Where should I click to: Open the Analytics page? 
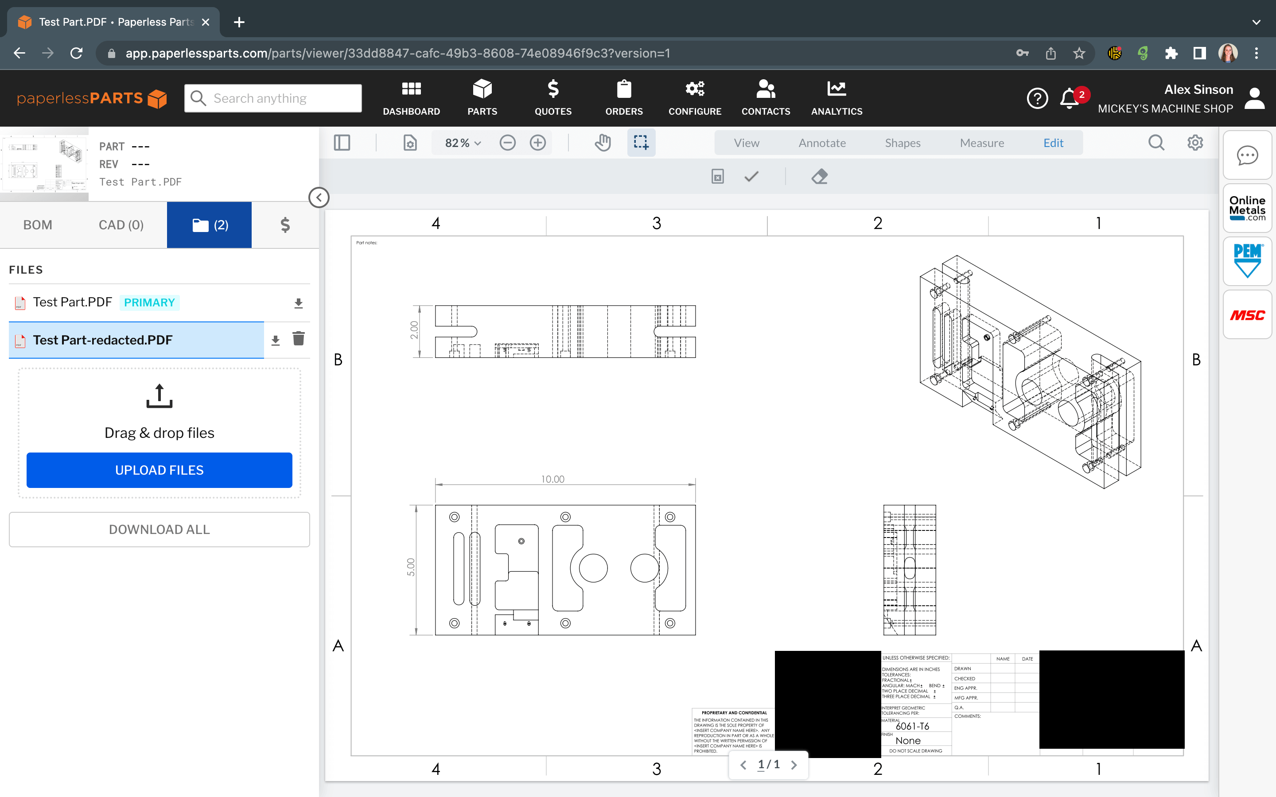pyautogui.click(x=837, y=98)
